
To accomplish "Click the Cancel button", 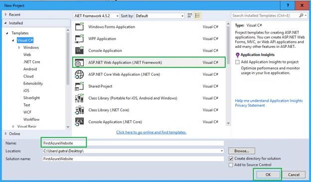I will pos(294,175).
